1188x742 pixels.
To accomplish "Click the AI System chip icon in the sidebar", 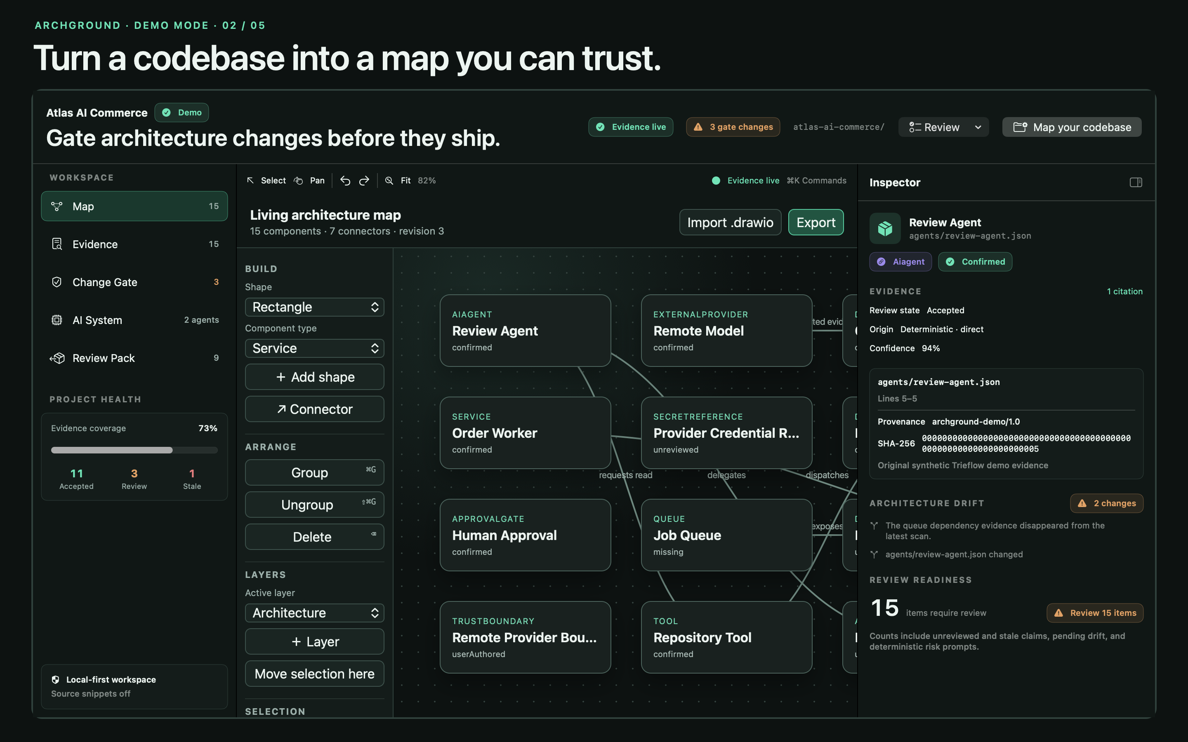I will click(x=57, y=320).
